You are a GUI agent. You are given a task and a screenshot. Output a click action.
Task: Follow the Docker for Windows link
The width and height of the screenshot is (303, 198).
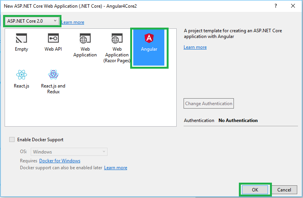click(60, 161)
